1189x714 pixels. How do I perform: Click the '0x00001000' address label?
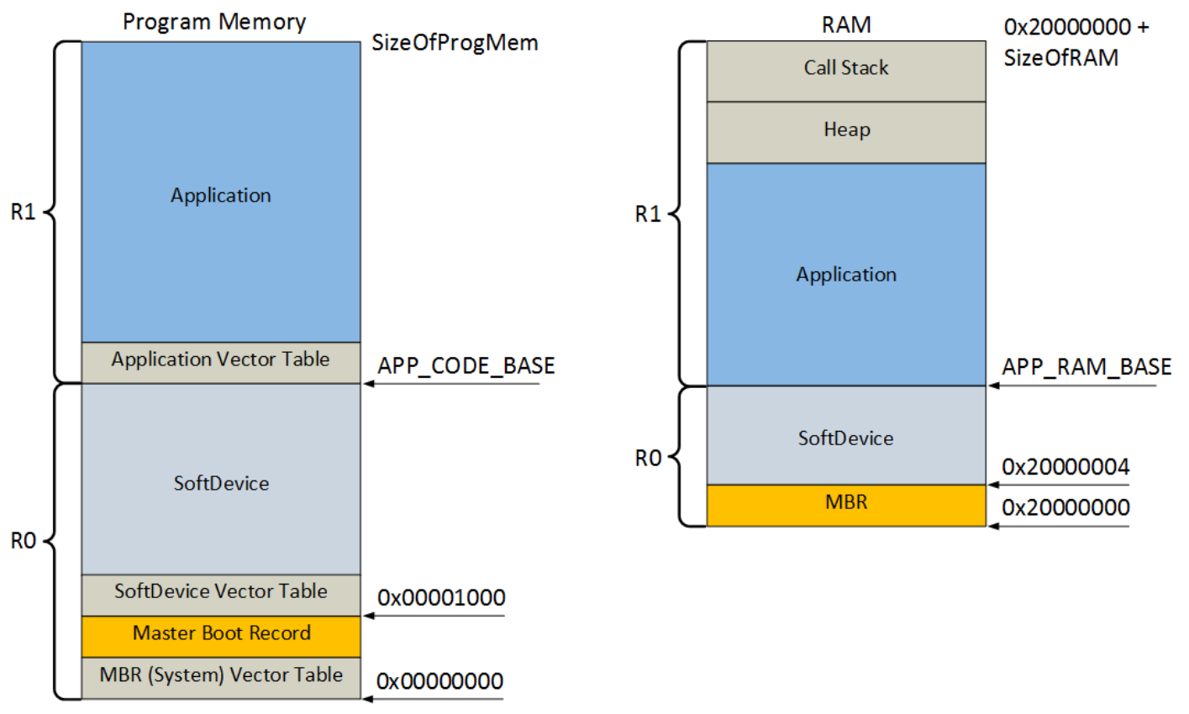[441, 598]
